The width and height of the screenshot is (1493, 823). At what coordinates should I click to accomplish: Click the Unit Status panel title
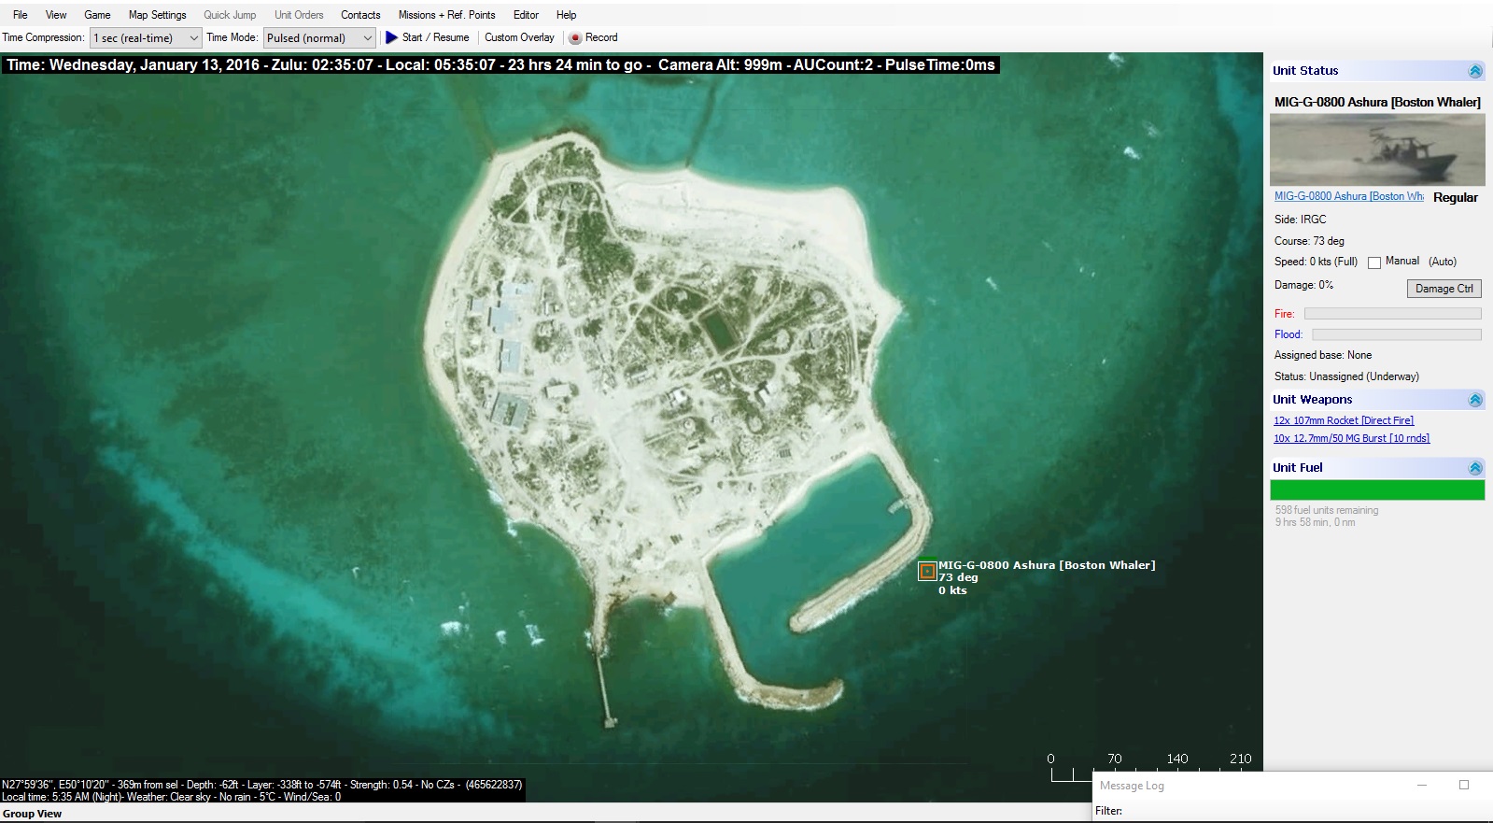point(1305,71)
